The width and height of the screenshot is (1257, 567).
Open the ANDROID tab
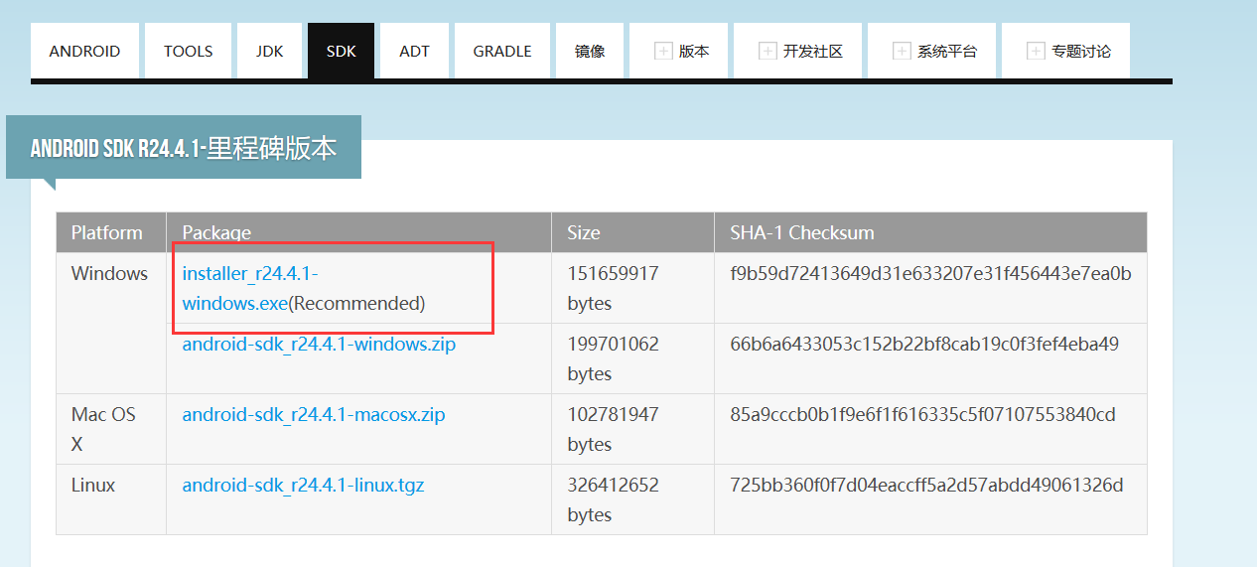pyautogui.click(x=84, y=51)
